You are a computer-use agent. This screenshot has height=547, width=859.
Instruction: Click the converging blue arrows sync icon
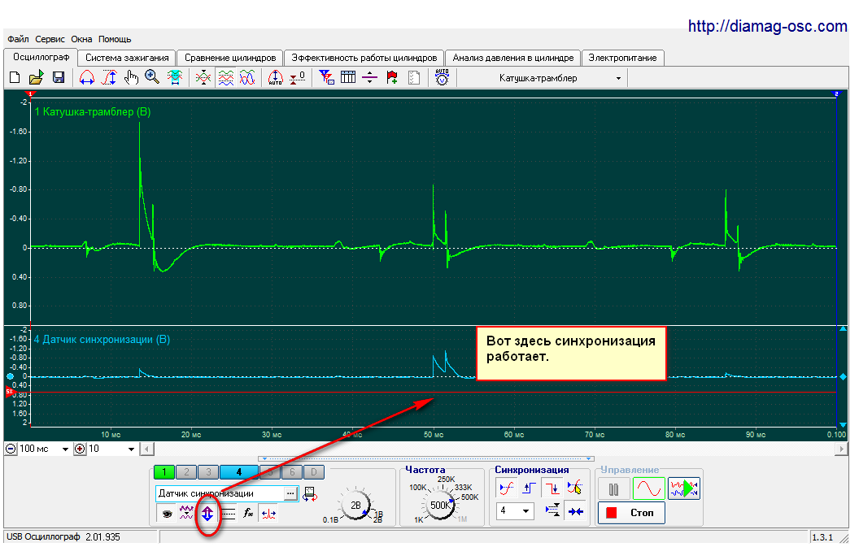pos(575,511)
